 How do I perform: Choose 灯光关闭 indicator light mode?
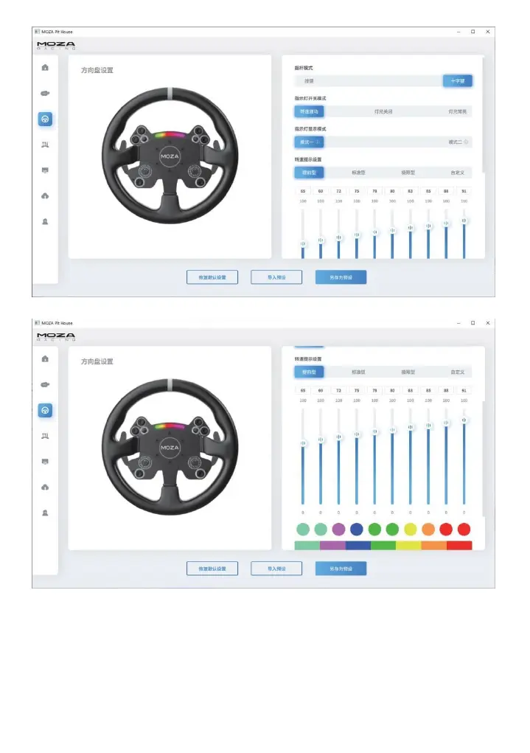coord(383,111)
